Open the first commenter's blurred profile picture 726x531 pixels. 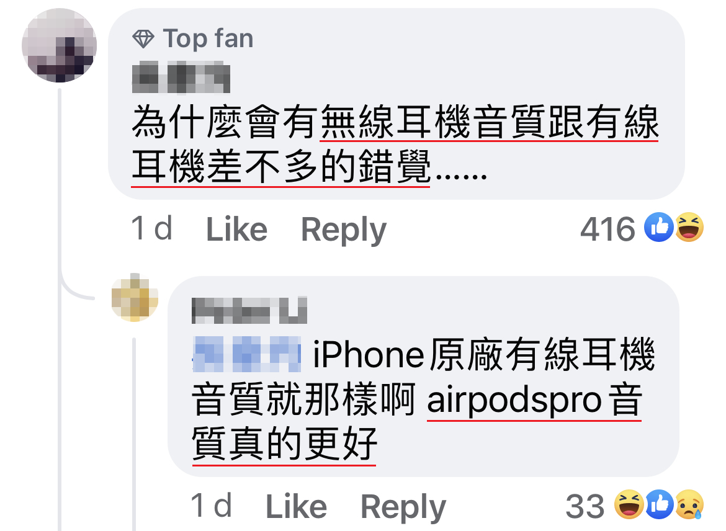click(x=60, y=45)
